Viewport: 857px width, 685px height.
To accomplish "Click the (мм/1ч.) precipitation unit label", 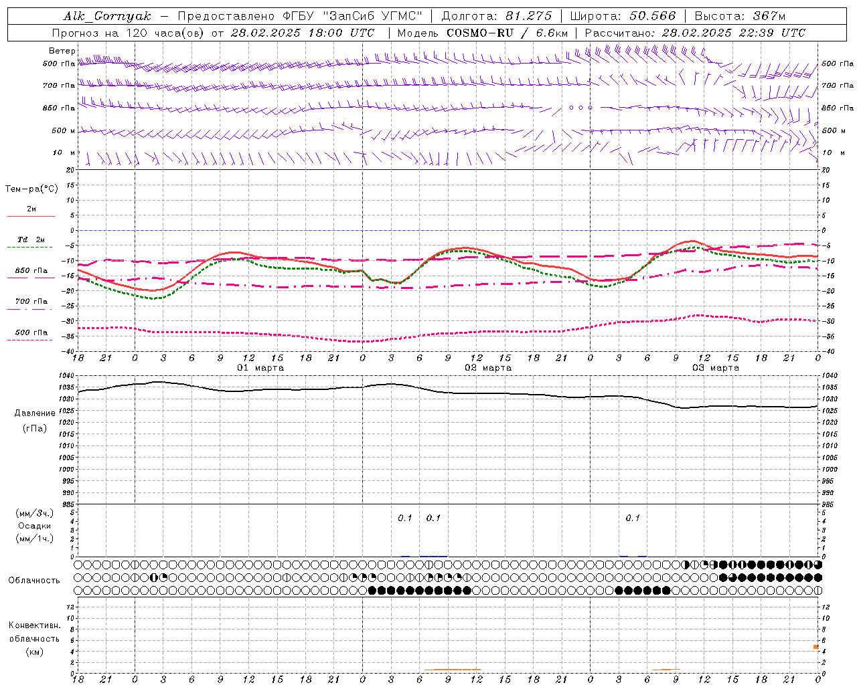I will pos(34,539).
